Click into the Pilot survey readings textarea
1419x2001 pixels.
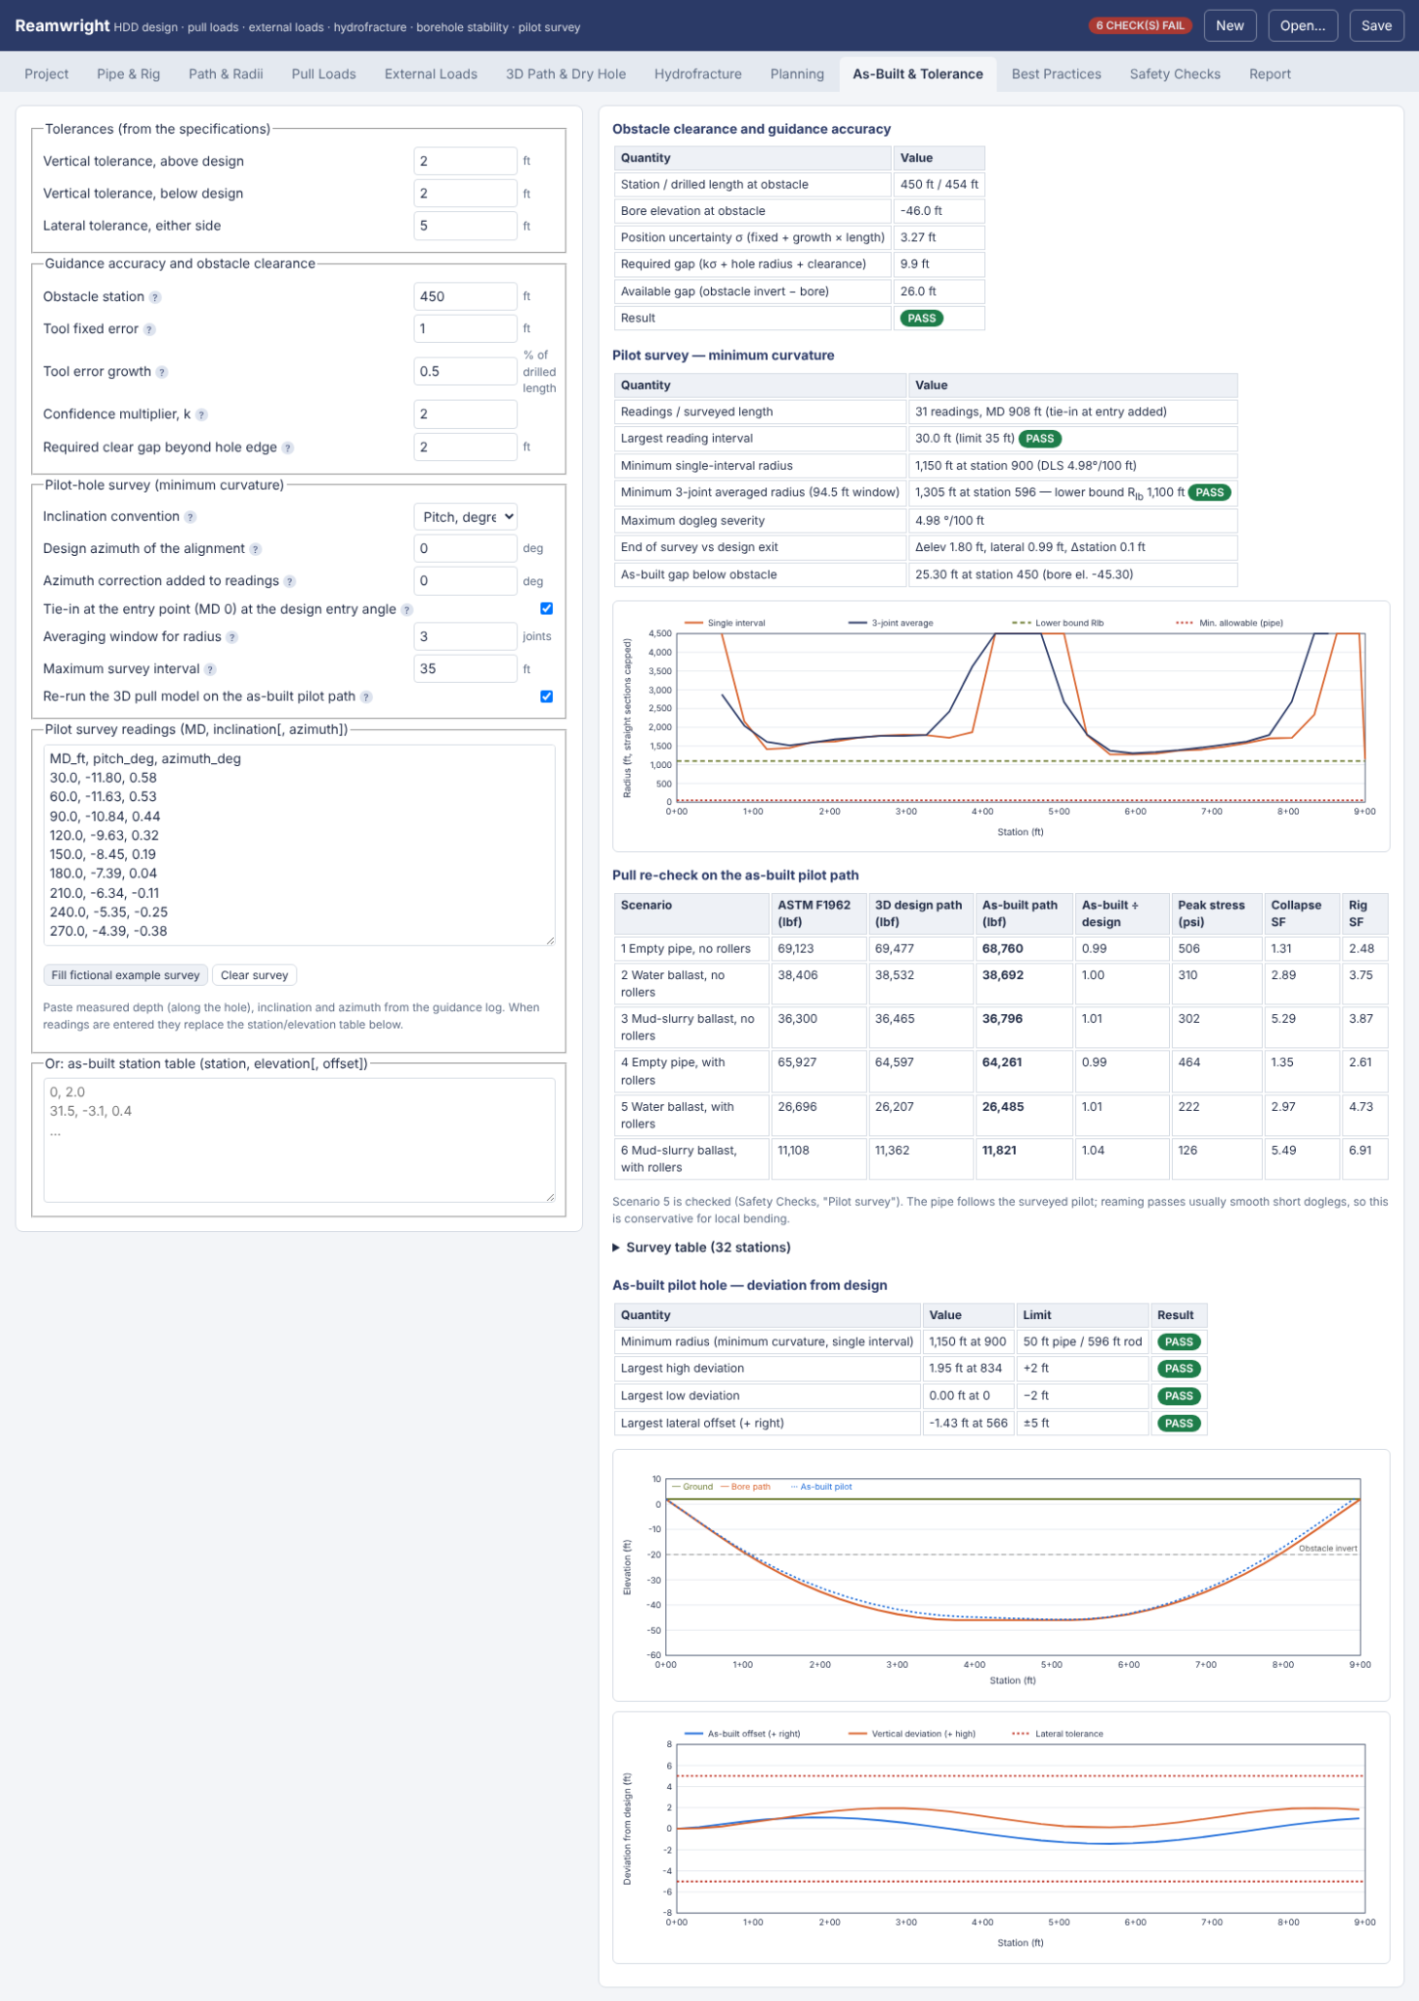(300, 845)
